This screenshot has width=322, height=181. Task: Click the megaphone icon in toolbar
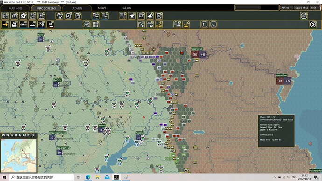(150, 16)
